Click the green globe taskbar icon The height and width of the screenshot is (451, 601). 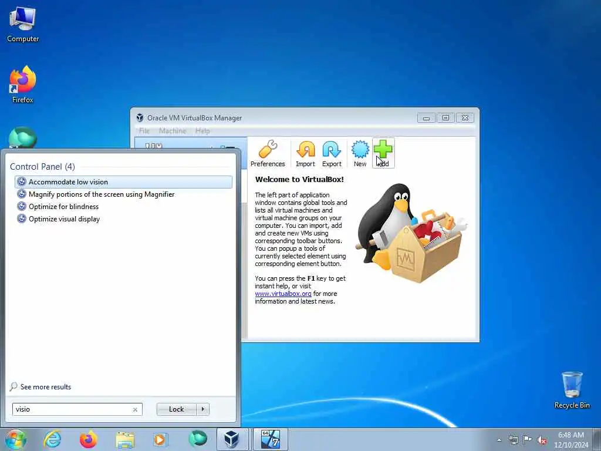(x=198, y=439)
